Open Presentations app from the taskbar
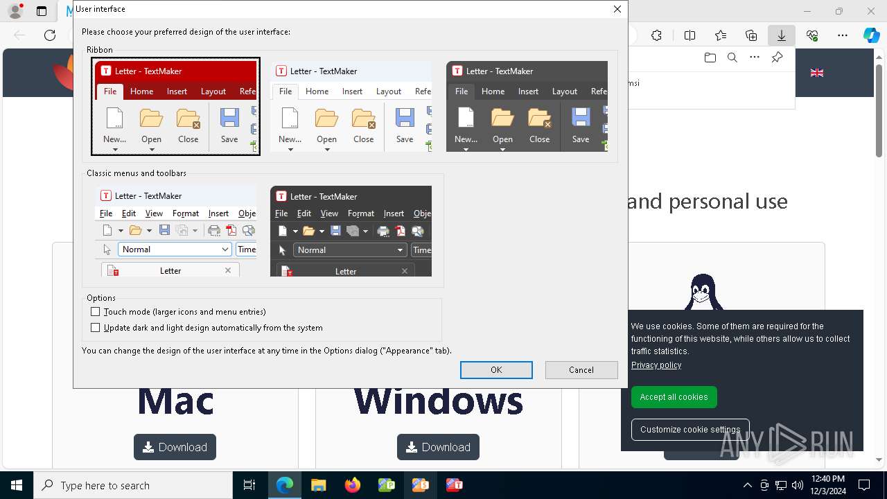This screenshot has height=499, width=887. pyautogui.click(x=420, y=485)
